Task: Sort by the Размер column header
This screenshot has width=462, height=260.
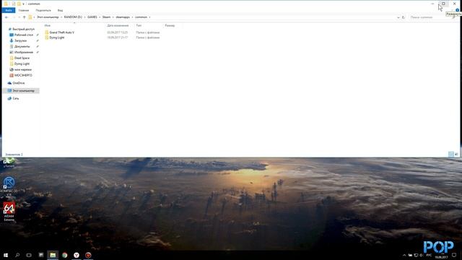Action: click(170, 26)
